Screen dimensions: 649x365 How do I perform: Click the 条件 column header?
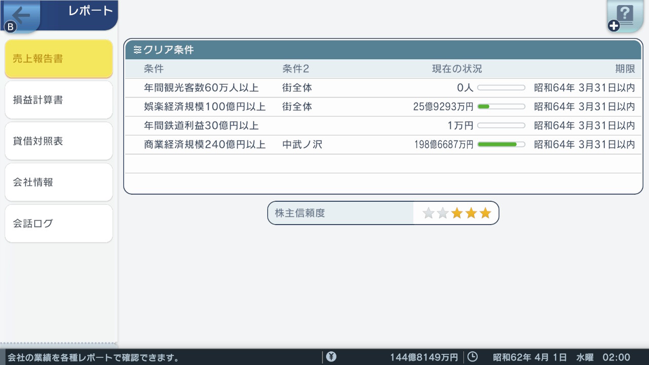(154, 69)
